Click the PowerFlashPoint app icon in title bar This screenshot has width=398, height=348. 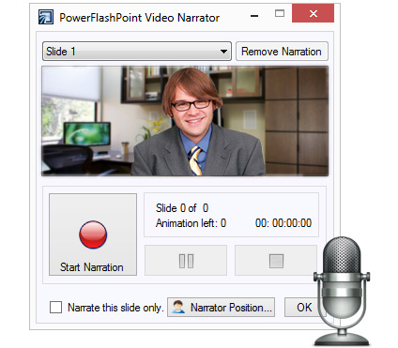point(46,17)
